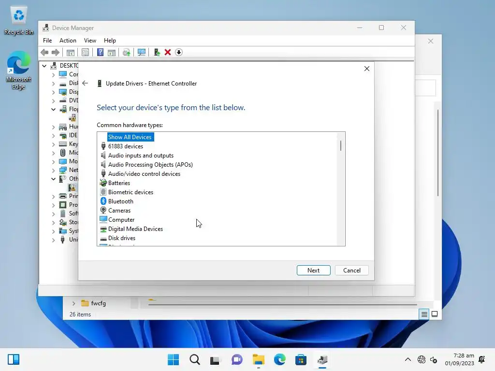
Task: Select 'Computer' in the hardware list
Action: coord(121,220)
